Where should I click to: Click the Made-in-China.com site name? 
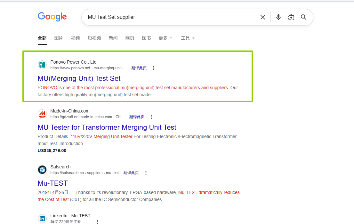click(70, 111)
